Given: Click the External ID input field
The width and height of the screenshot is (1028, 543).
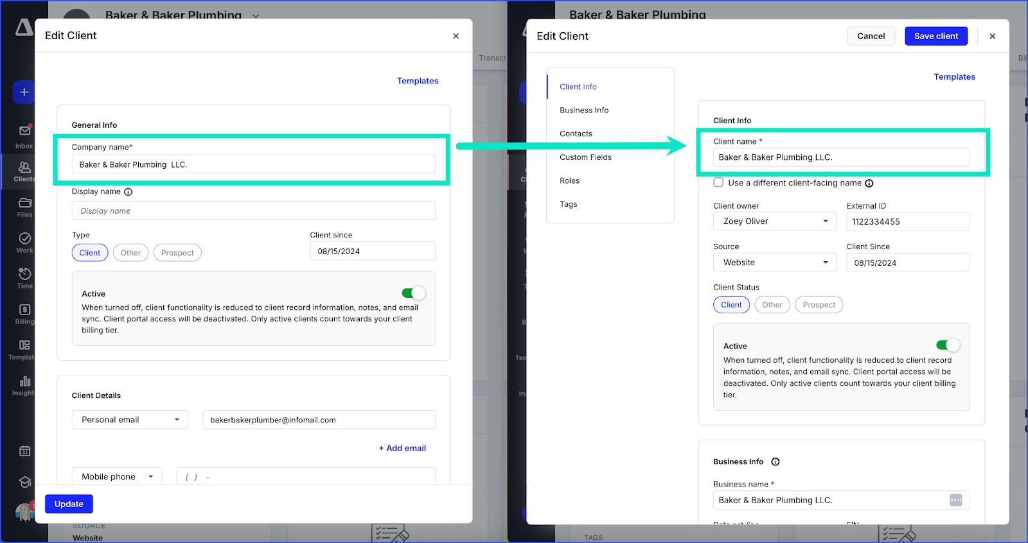Looking at the screenshot, I should coord(907,221).
